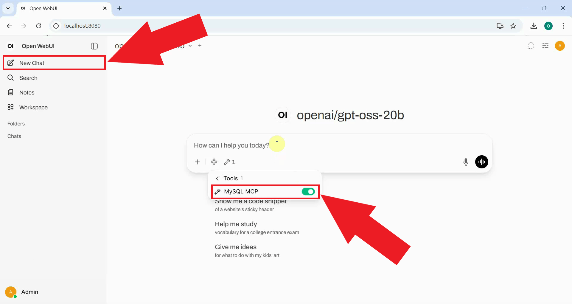572x304 pixels.
Task: Toggle off the MySQL MCP switch
Action: [308, 191]
